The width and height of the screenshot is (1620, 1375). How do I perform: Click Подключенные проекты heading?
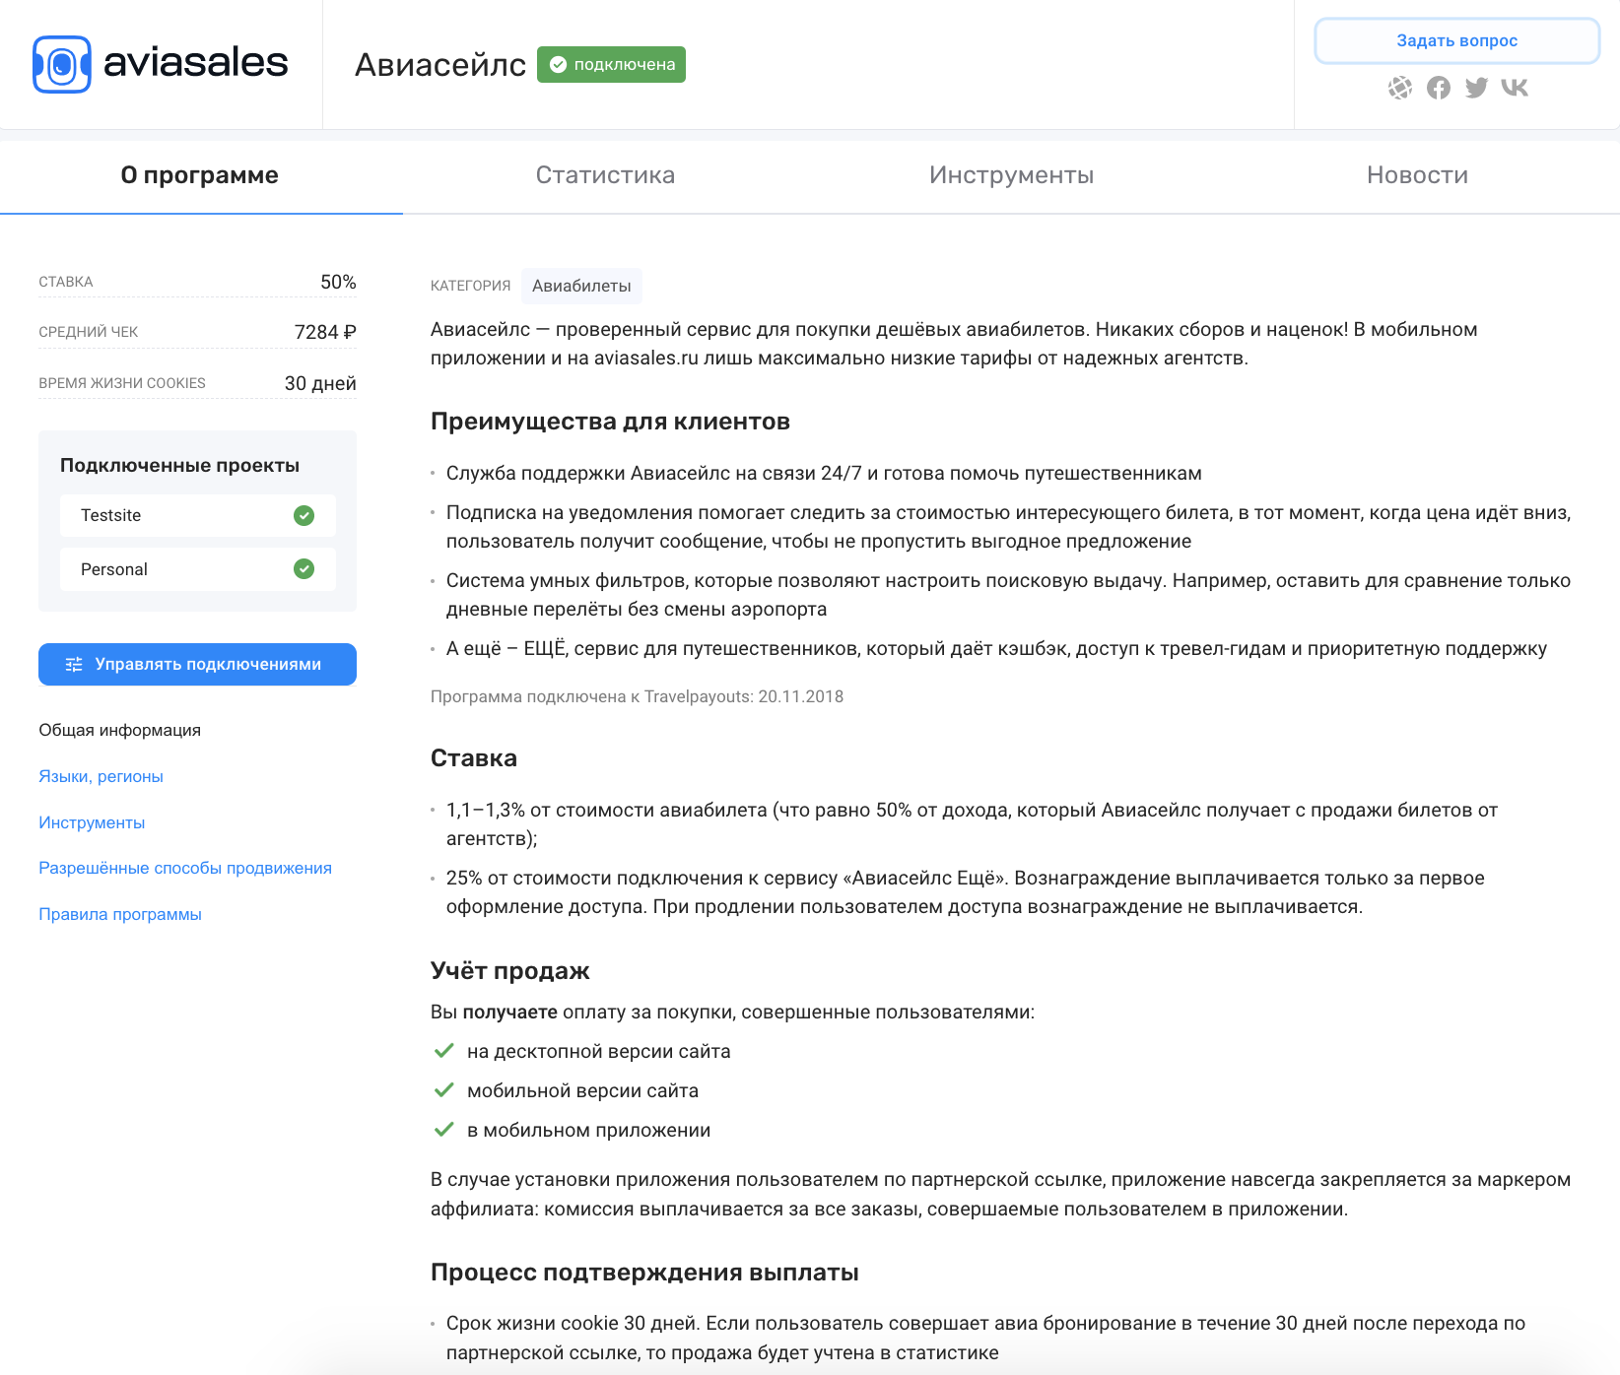coord(179,465)
